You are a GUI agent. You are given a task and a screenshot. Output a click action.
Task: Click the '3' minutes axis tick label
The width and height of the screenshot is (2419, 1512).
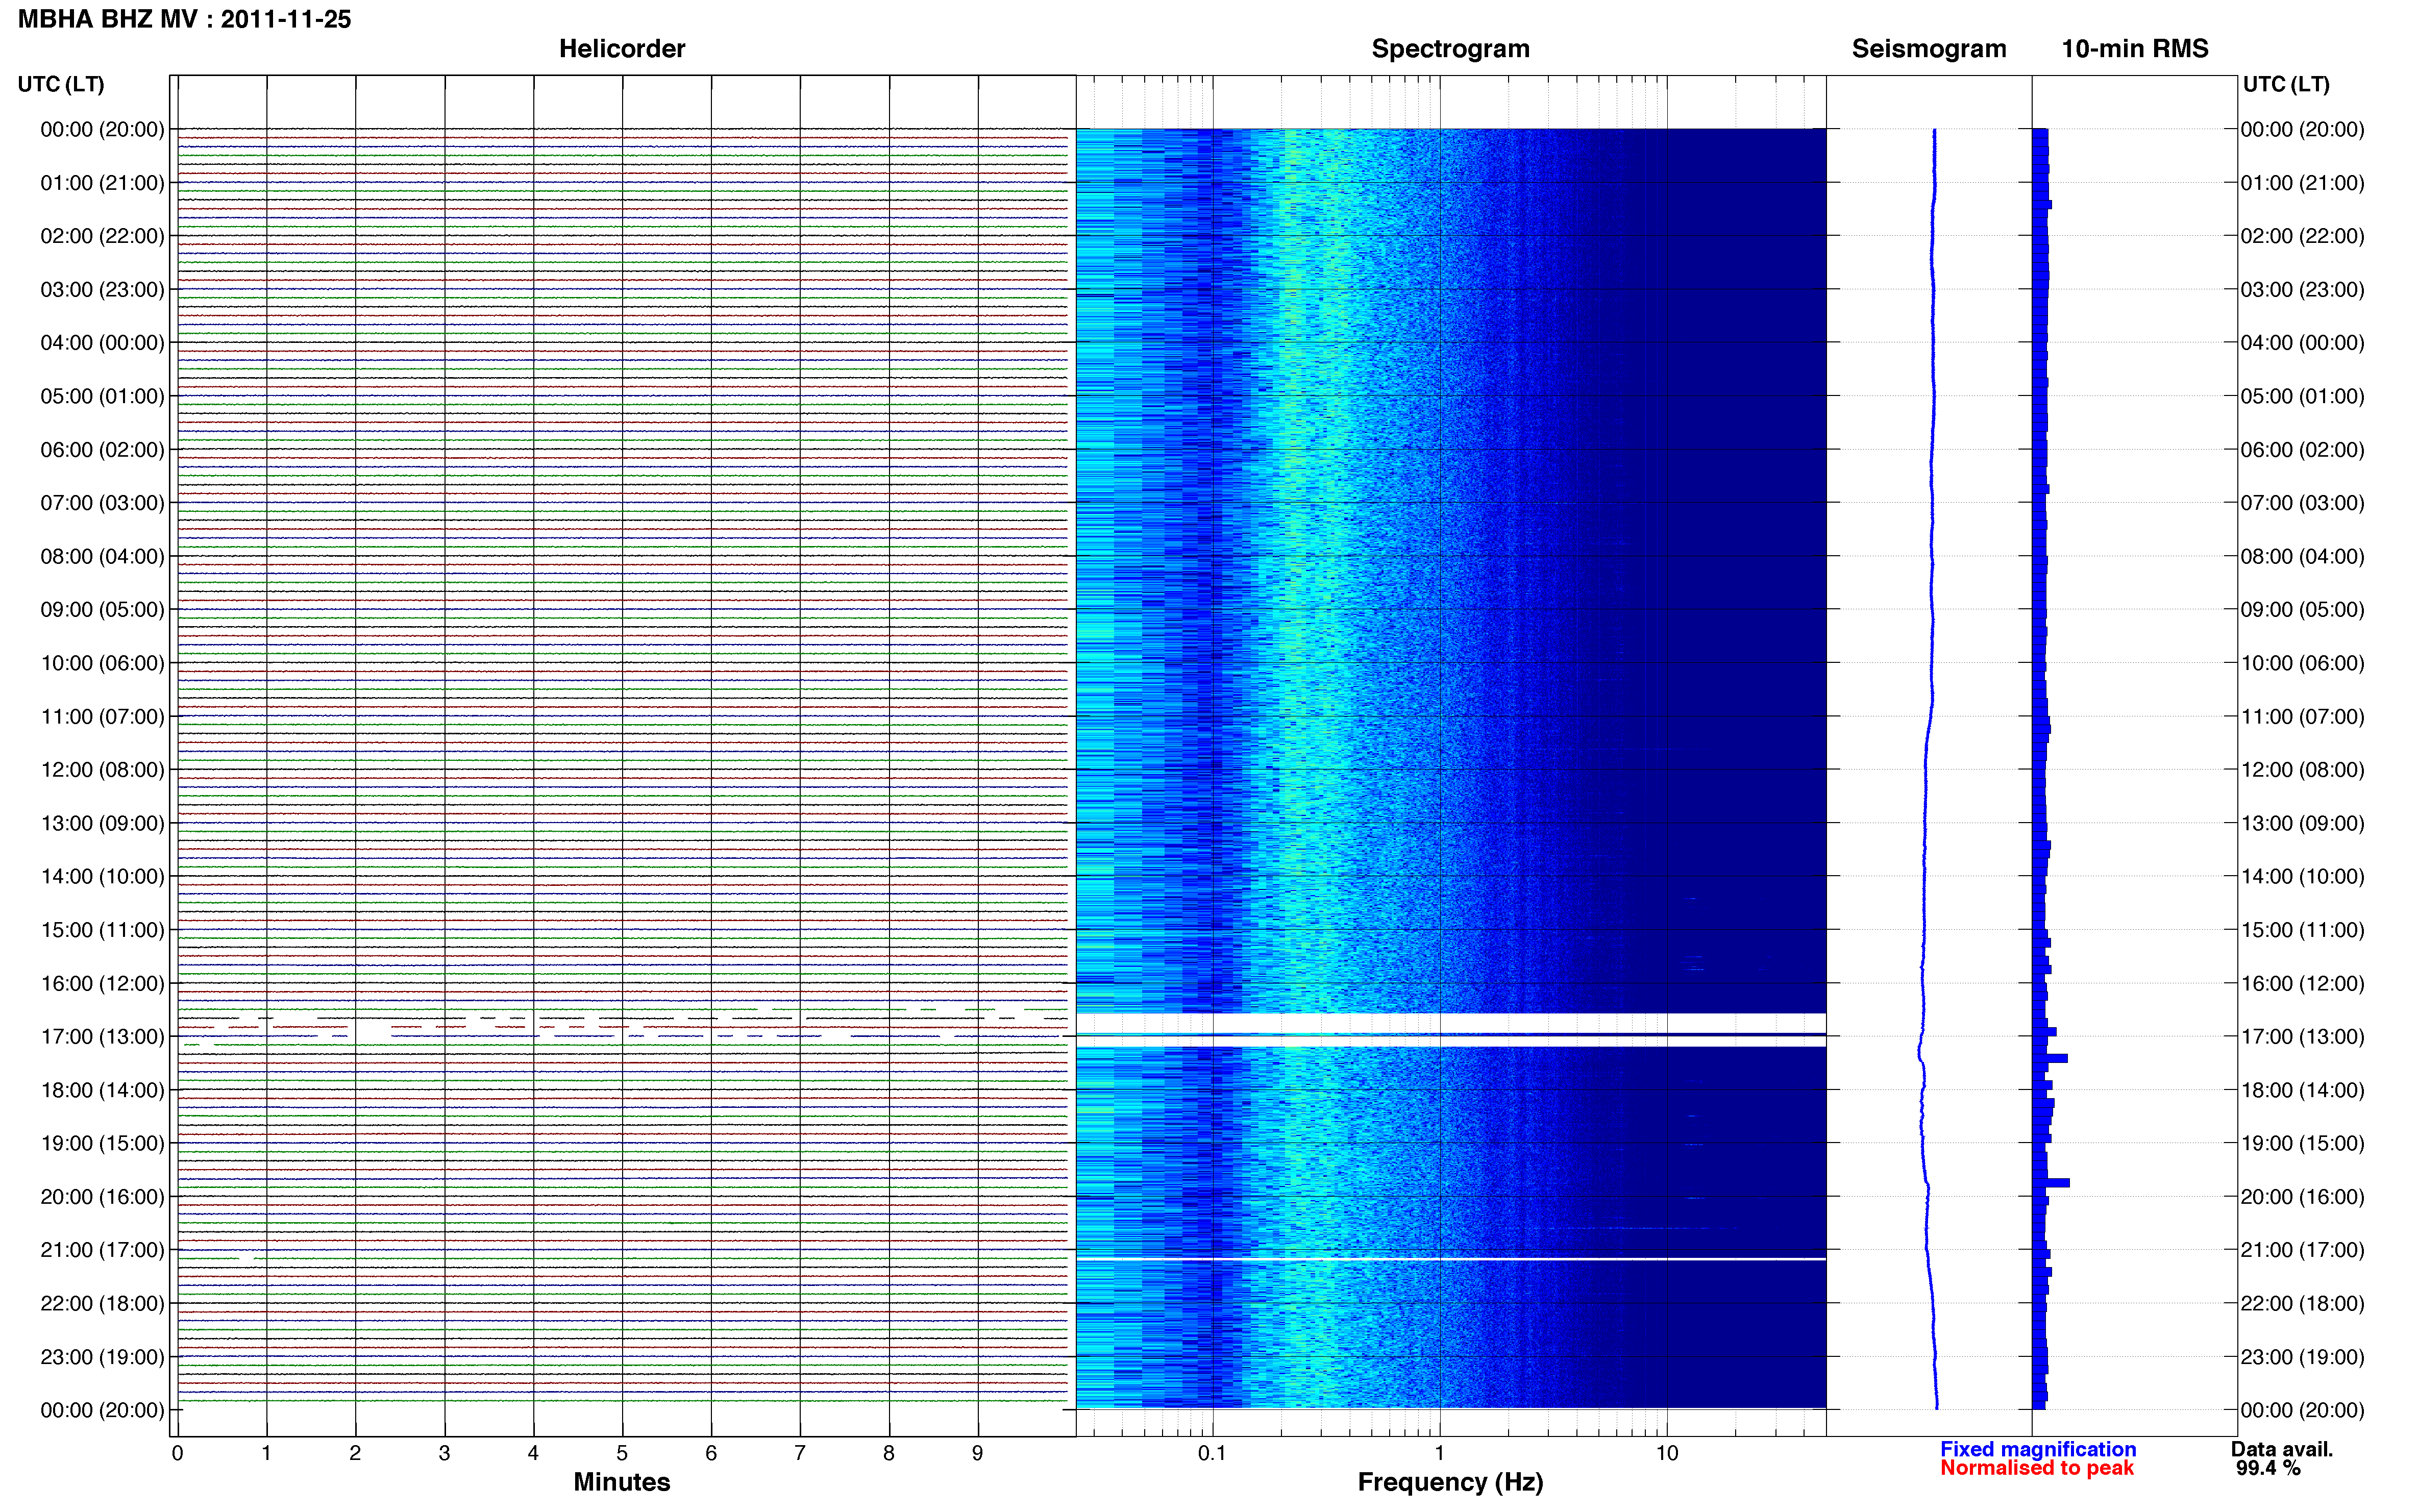click(444, 1453)
